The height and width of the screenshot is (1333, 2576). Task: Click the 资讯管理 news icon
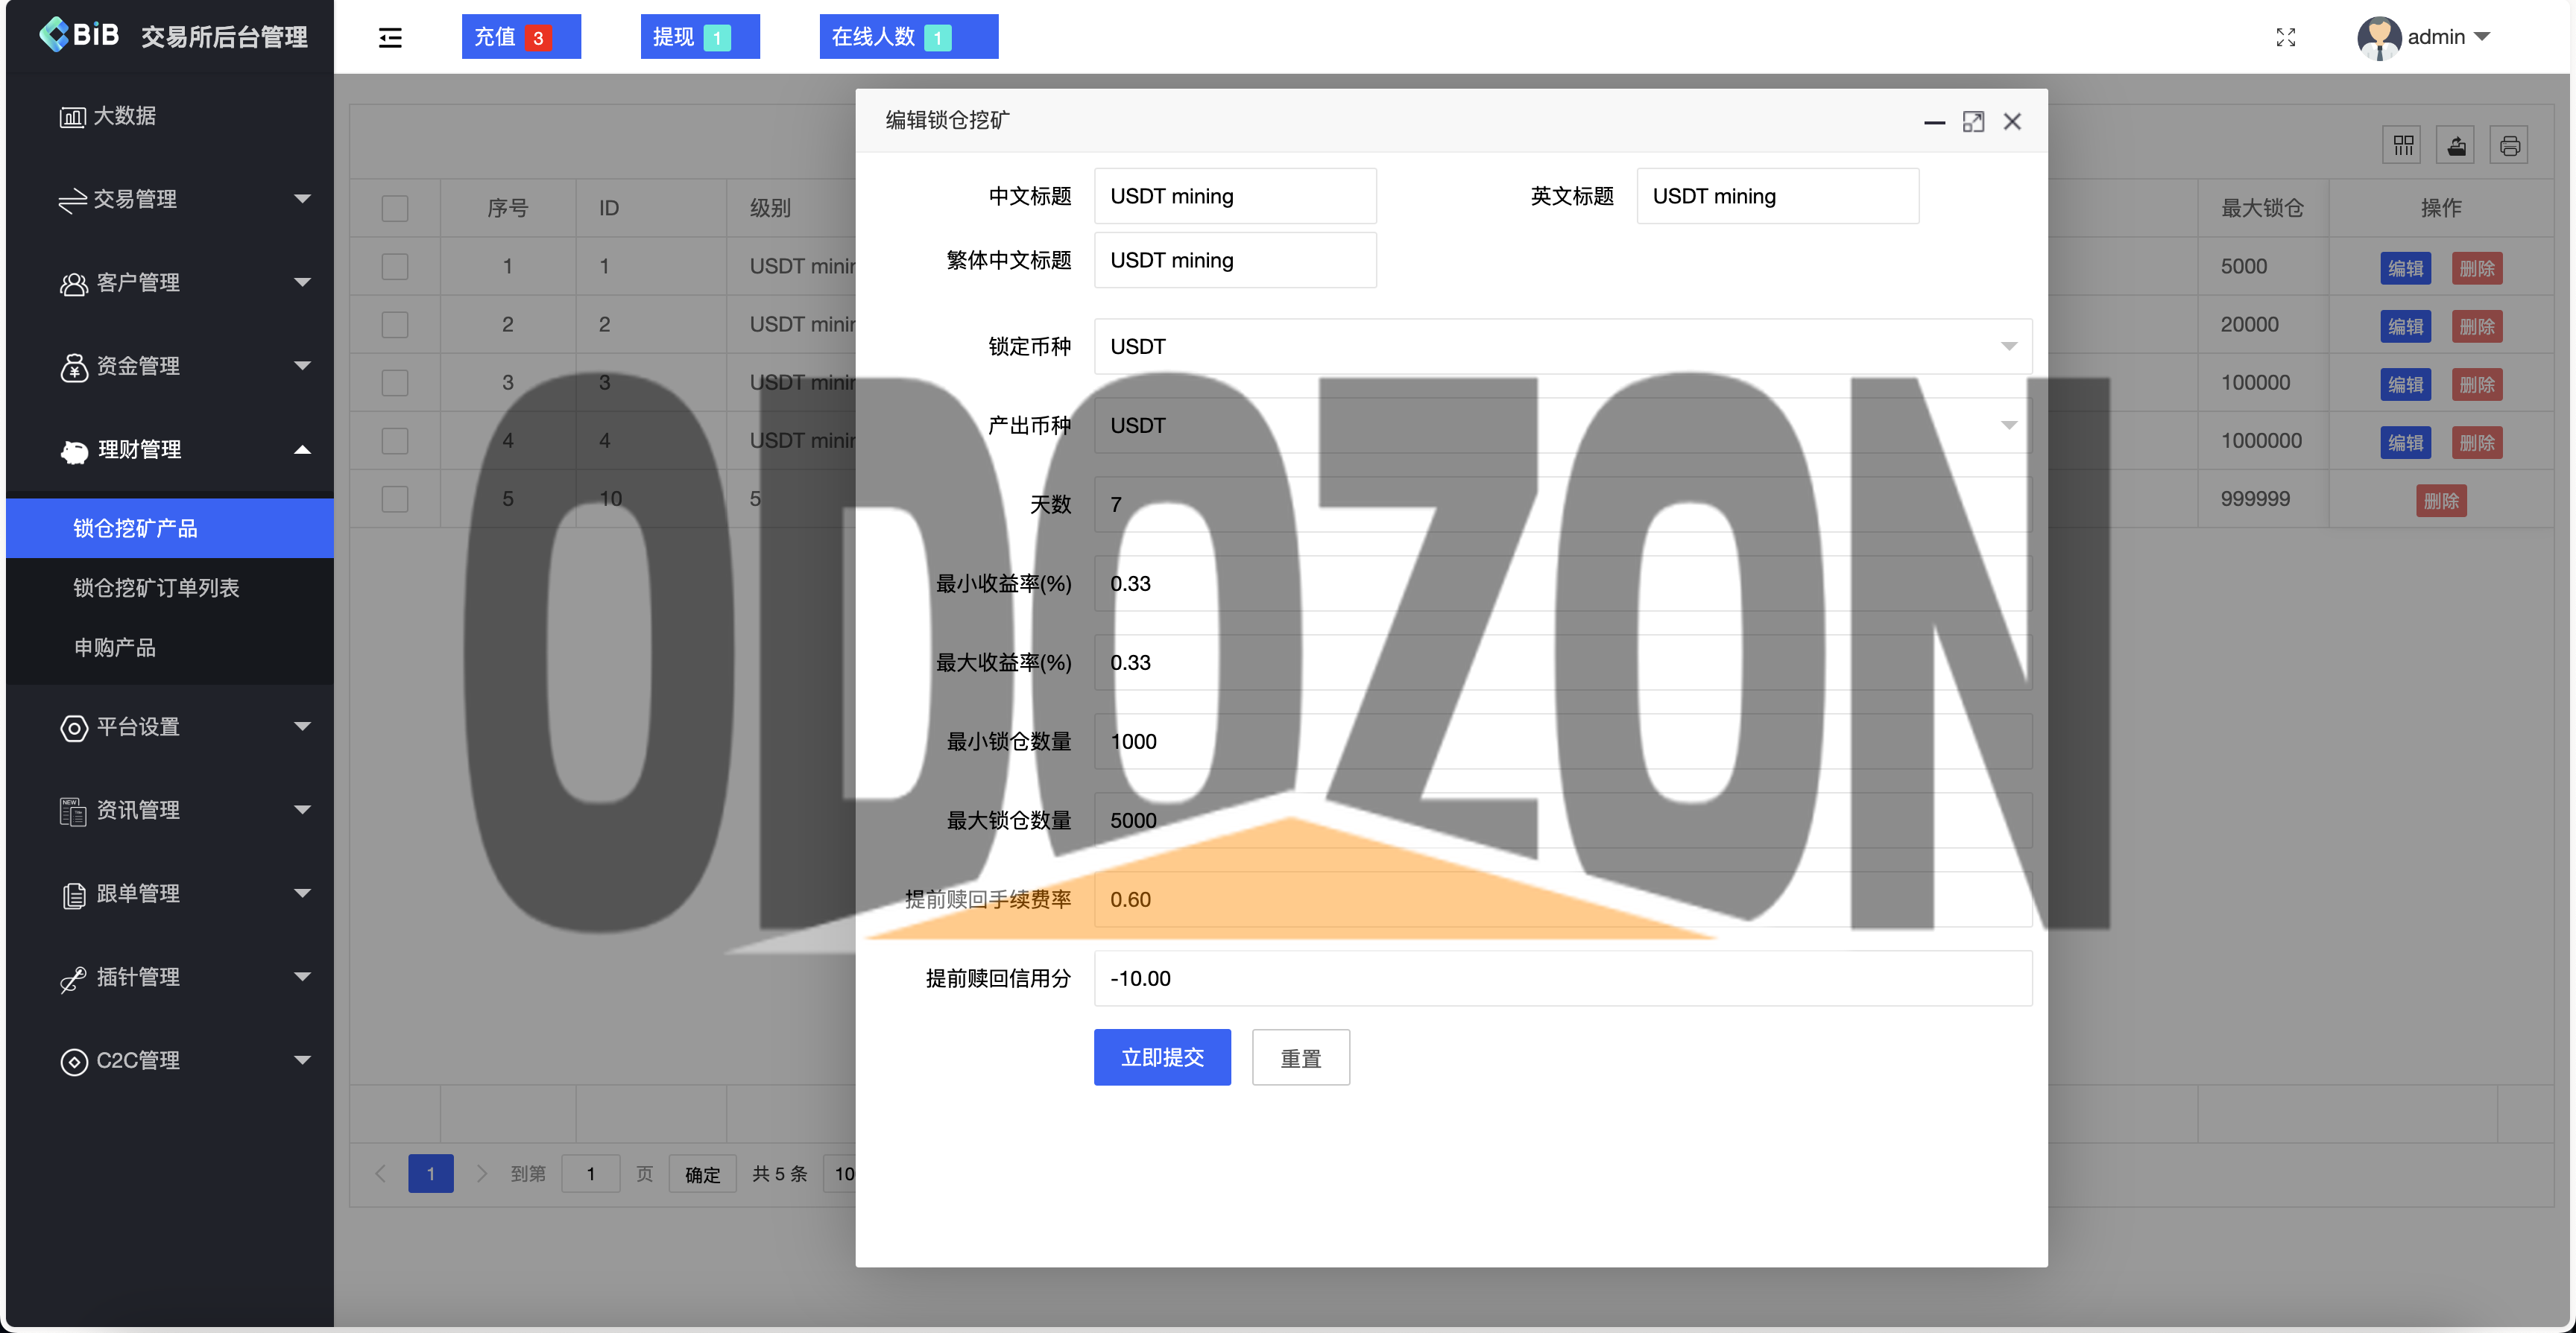coord(72,811)
